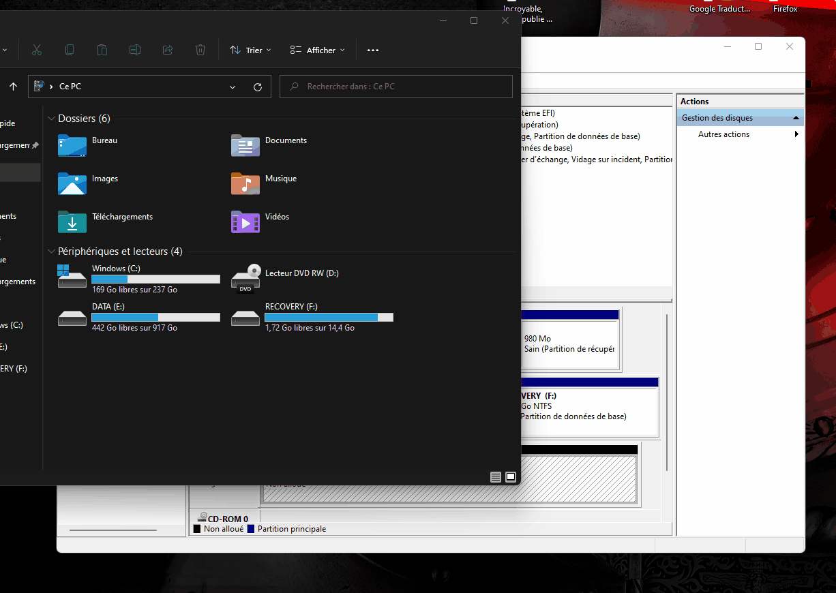
Task: Select the Paste icon in the toolbar
Action: pos(102,50)
